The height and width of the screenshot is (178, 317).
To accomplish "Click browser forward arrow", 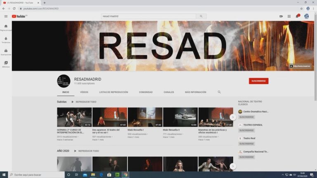I will [x=9, y=9].
